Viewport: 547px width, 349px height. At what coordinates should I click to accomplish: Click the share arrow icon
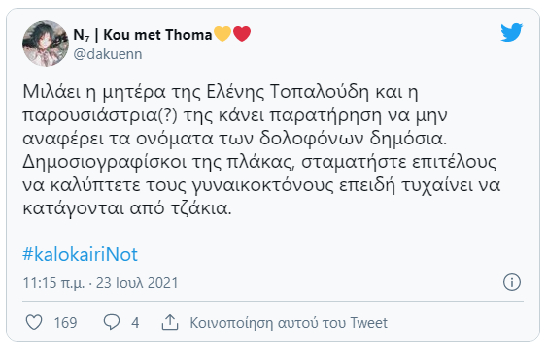[170, 322]
